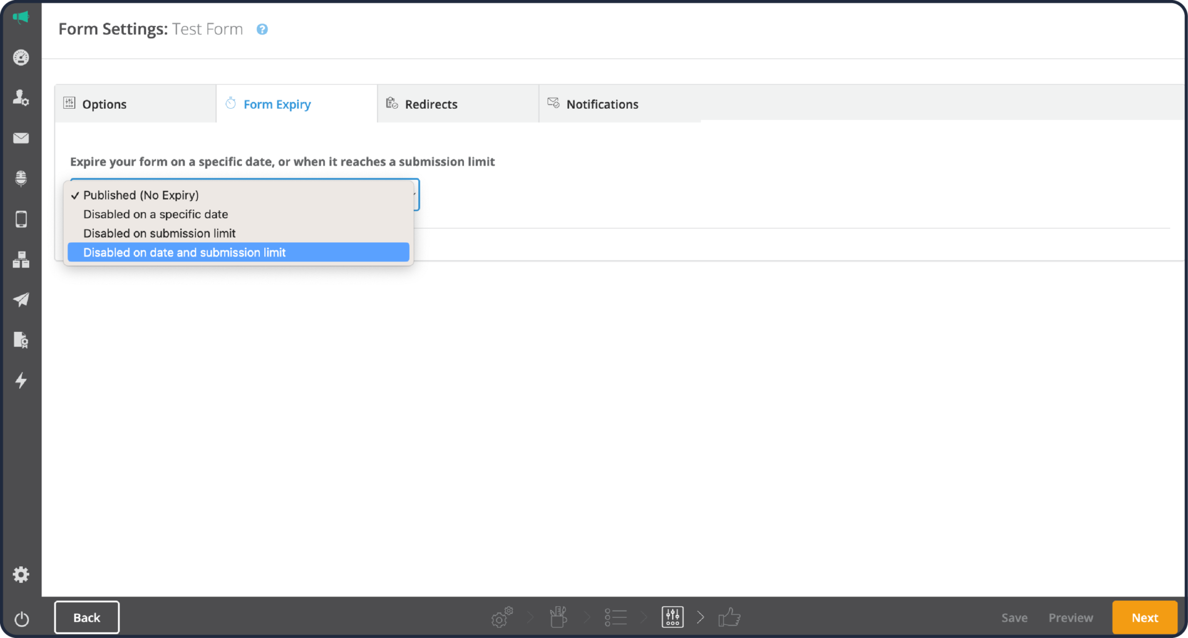Click the Logout power icon
Viewport: 1188px width, 638px height.
coord(22,619)
